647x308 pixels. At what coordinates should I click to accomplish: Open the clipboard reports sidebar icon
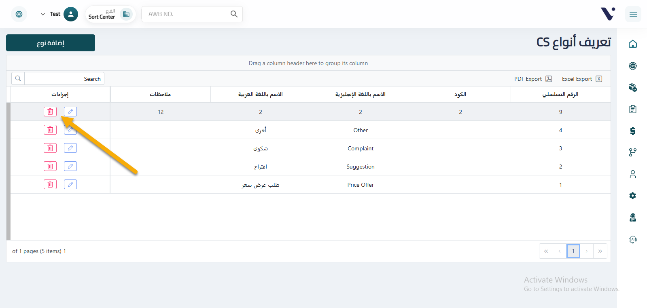[633, 109]
